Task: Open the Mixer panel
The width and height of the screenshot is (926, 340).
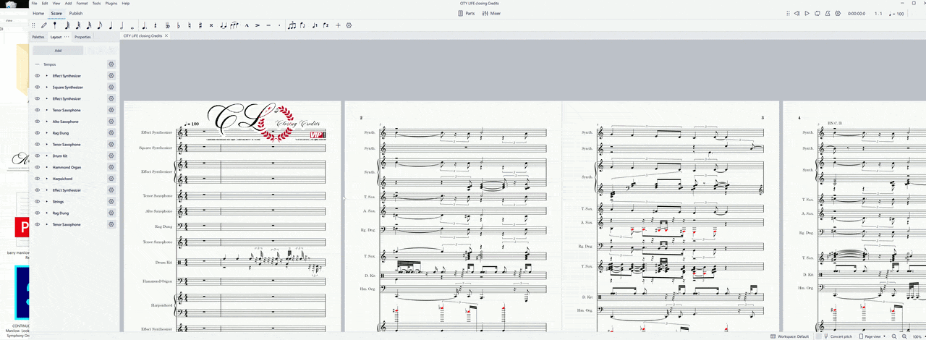Action: (490, 13)
